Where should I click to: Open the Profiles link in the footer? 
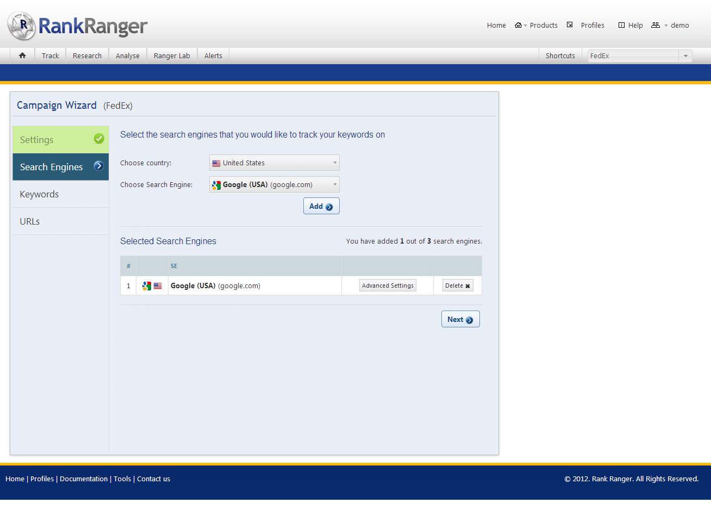[x=42, y=479]
